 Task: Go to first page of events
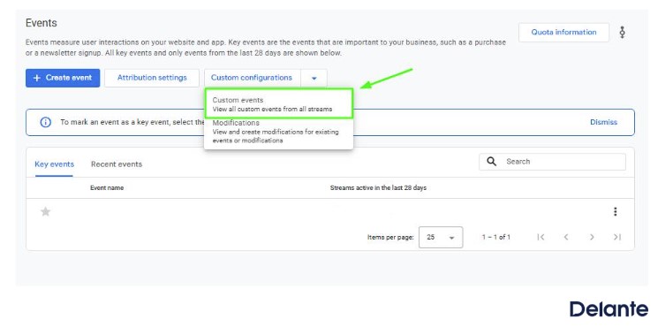pos(541,237)
